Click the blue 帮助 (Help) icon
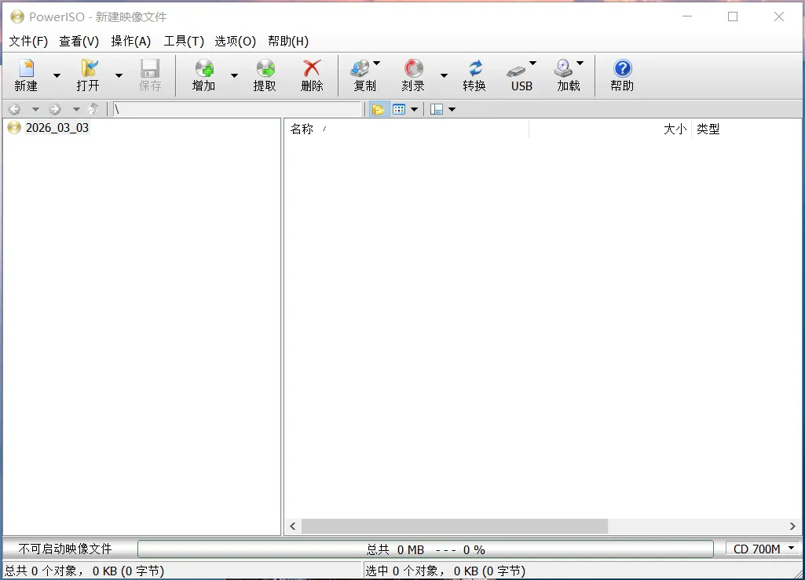 coord(622,75)
